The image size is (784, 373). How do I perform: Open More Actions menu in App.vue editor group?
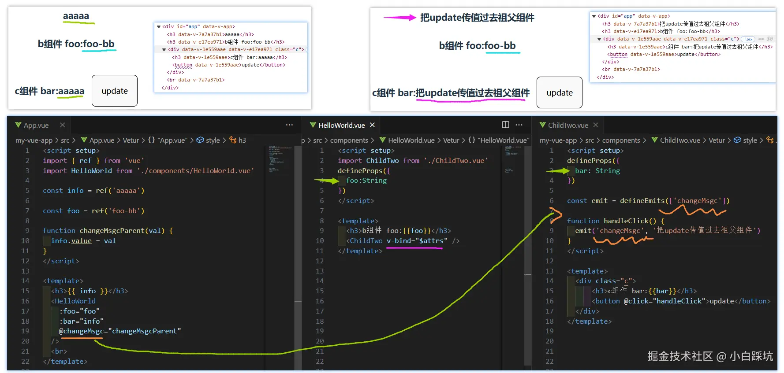pyautogui.click(x=289, y=125)
